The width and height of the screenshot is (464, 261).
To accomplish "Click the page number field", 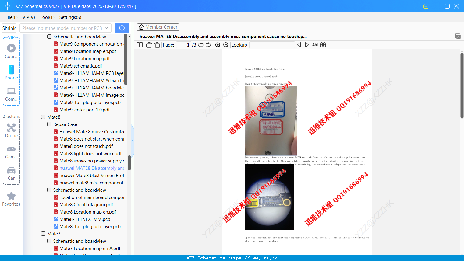I will 183,45.
